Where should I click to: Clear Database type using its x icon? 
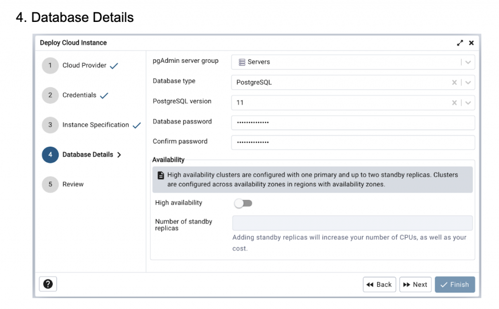pyautogui.click(x=454, y=82)
